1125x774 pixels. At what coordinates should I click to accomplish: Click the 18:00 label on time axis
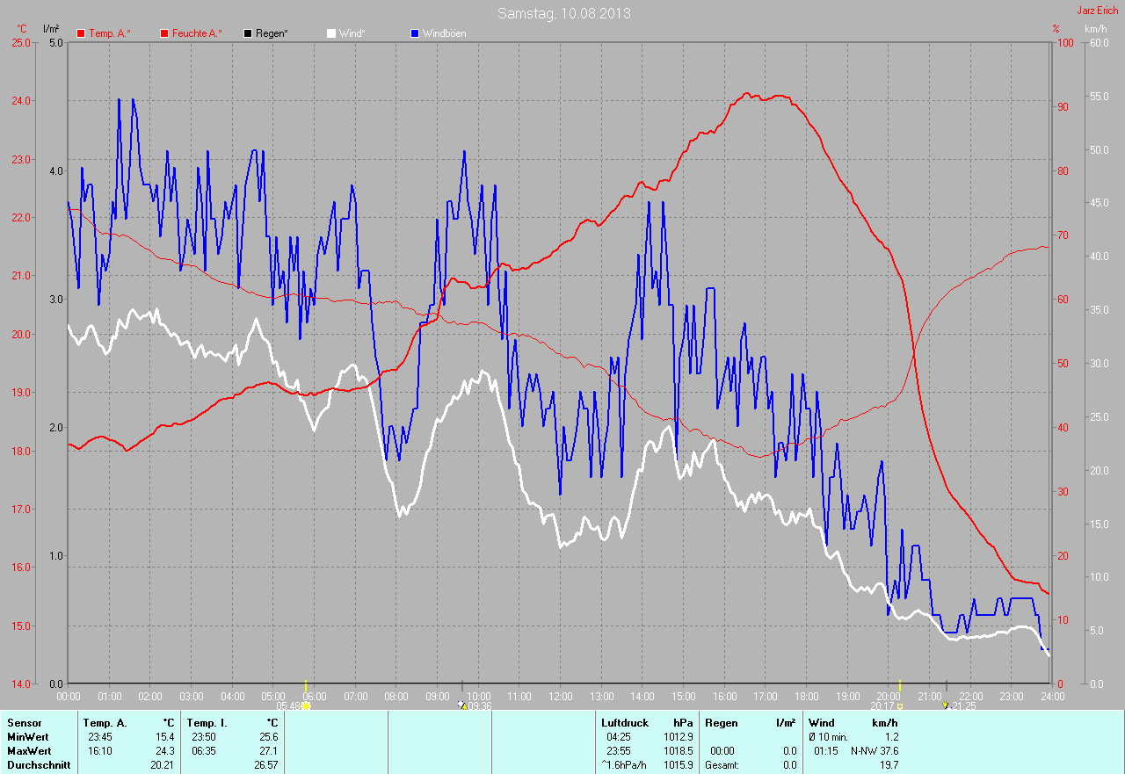point(806,696)
